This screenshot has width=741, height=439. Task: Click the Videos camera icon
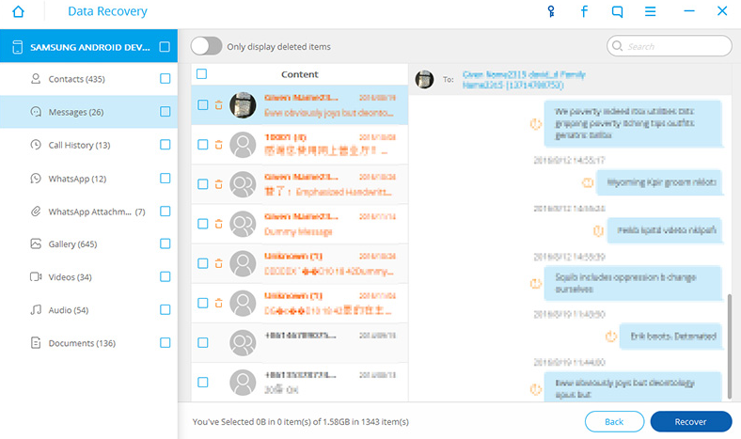36,276
